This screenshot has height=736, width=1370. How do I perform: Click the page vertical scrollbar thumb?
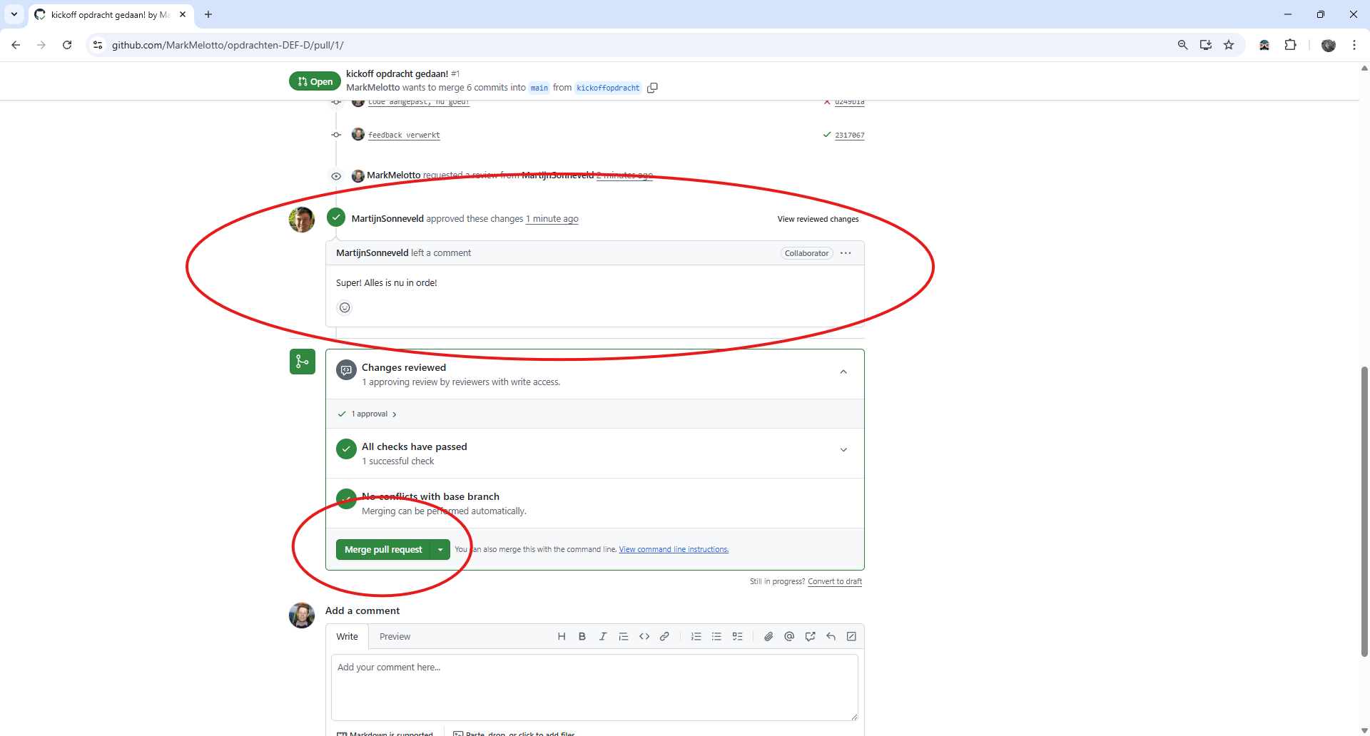[1364, 511]
